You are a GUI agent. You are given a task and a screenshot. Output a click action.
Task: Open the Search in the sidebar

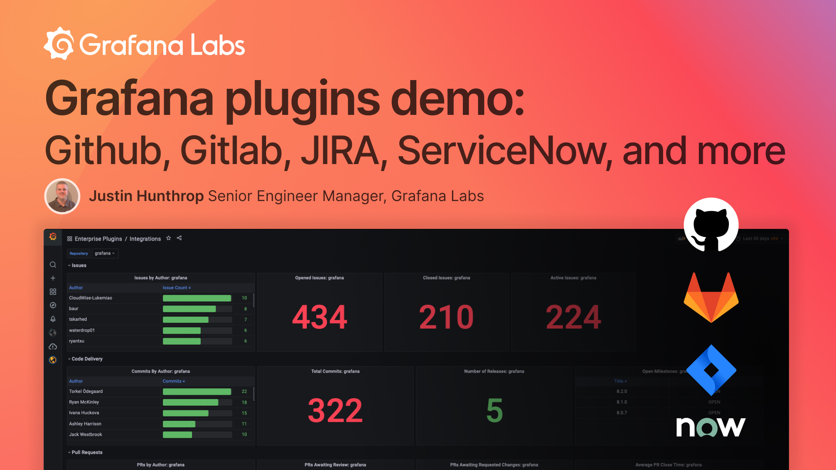[x=53, y=265]
